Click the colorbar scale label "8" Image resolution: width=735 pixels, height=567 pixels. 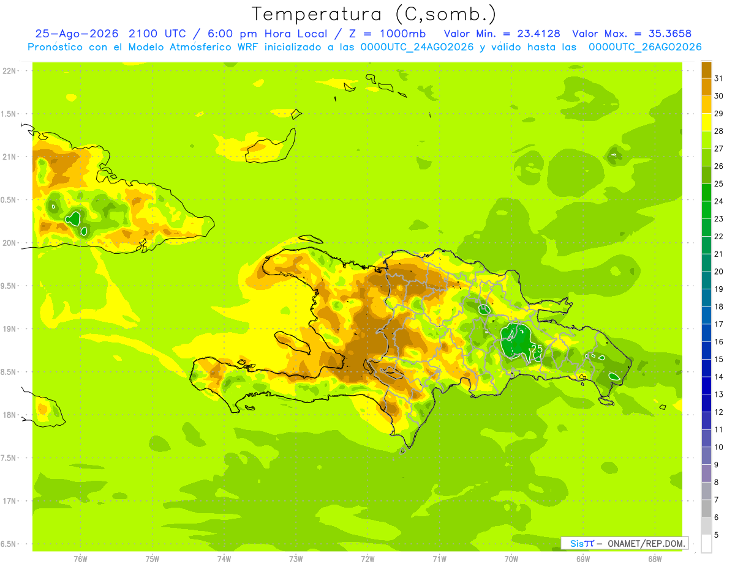tap(717, 482)
